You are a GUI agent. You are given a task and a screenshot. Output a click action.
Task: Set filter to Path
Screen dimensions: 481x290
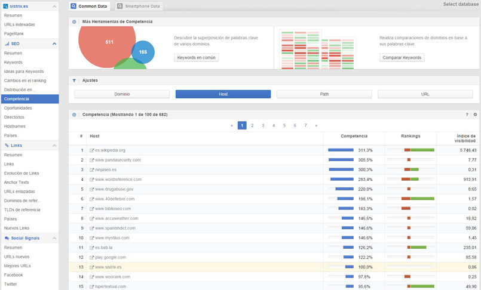324,94
